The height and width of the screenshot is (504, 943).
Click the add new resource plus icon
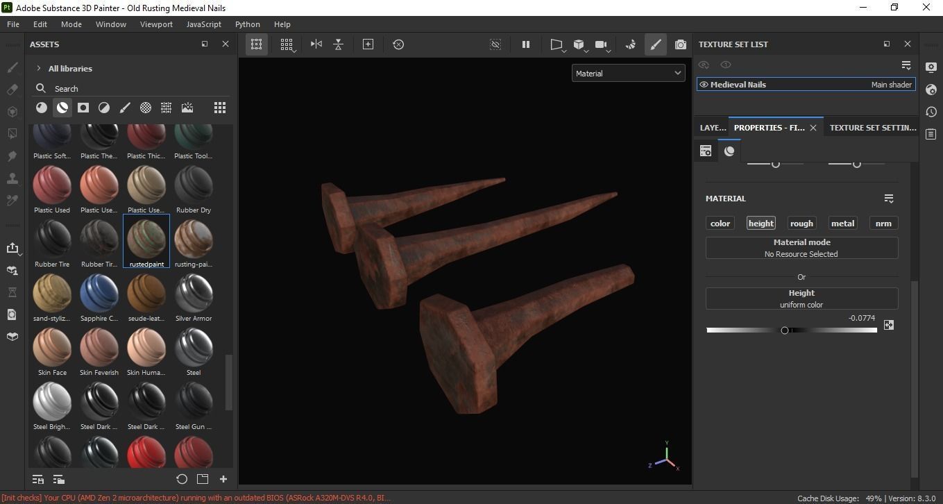223,479
